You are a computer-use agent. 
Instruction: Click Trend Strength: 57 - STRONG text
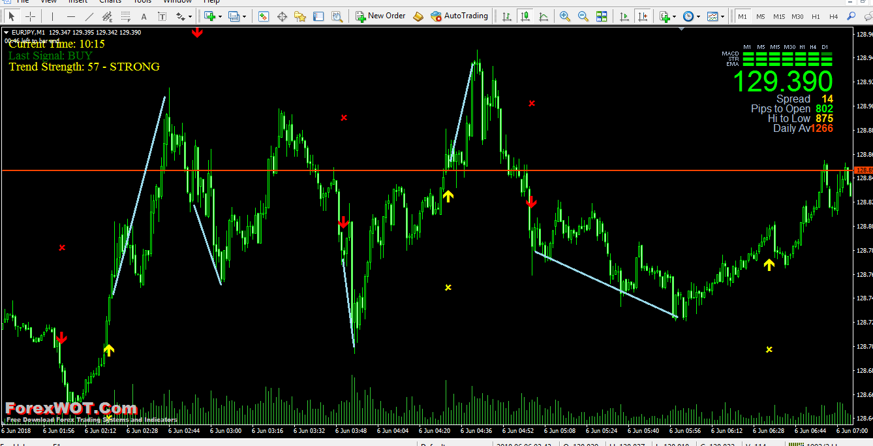(84, 67)
